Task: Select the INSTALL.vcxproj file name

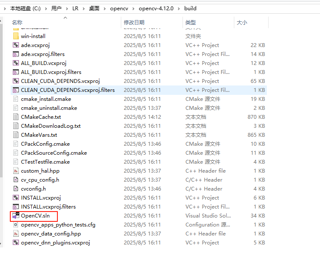Action: 41,198
